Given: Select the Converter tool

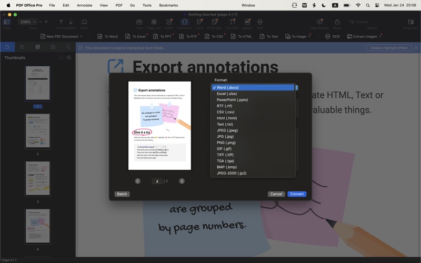Looking at the screenshot, I should [185, 22].
